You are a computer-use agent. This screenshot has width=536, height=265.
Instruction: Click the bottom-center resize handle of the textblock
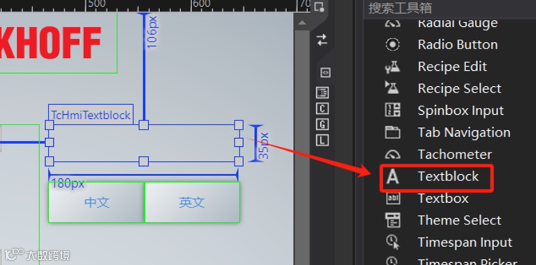click(x=144, y=161)
